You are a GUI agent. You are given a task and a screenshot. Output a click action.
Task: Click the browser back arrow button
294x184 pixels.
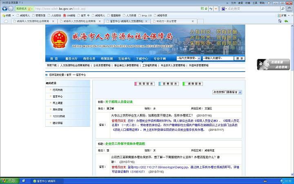tap(5, 8)
